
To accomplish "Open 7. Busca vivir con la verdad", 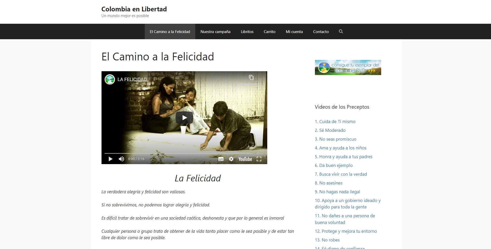I will point(341,174).
